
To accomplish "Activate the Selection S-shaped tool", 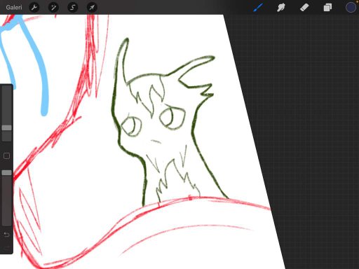I will 73,8.
